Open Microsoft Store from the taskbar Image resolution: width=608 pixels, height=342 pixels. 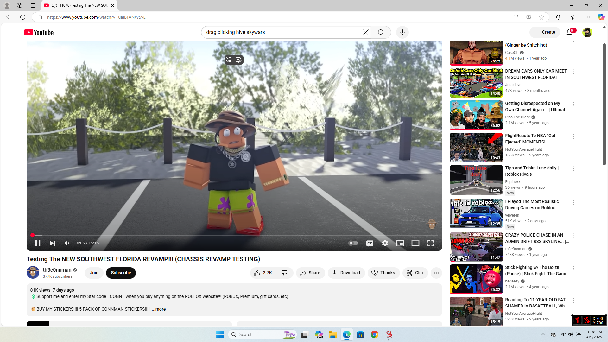tap(360, 334)
